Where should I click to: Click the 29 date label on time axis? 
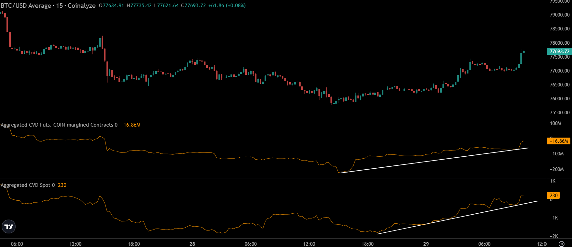click(x=426, y=244)
